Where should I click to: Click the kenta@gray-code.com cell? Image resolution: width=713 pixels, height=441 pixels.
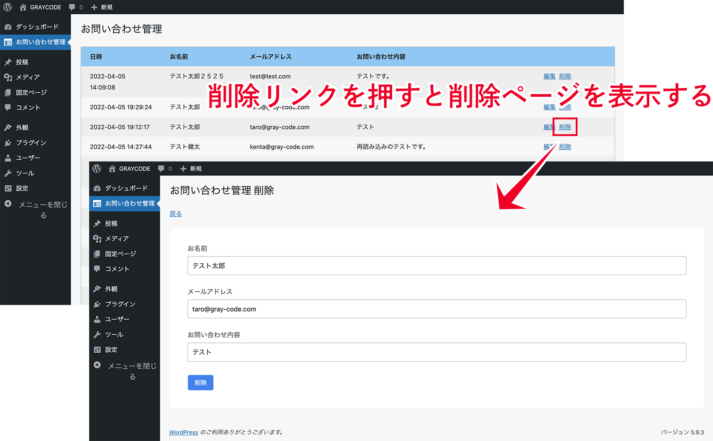[282, 147]
